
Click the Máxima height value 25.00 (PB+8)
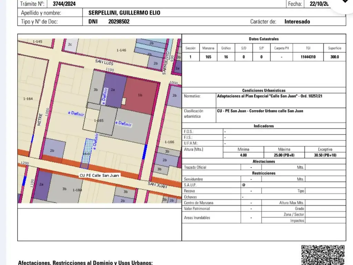click(x=284, y=155)
